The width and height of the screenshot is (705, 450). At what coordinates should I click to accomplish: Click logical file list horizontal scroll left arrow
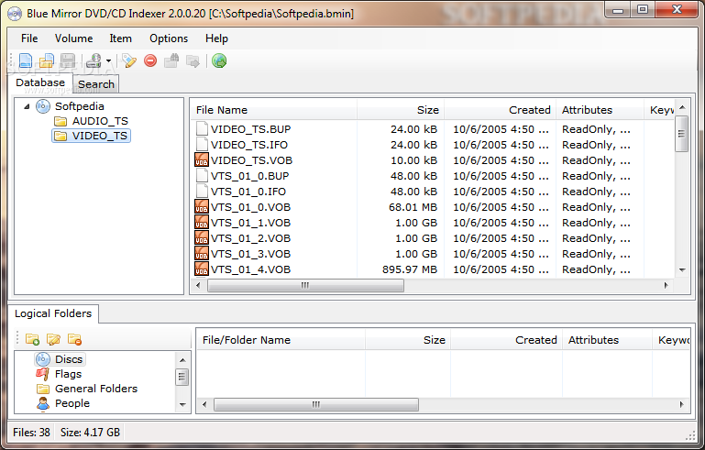point(204,404)
